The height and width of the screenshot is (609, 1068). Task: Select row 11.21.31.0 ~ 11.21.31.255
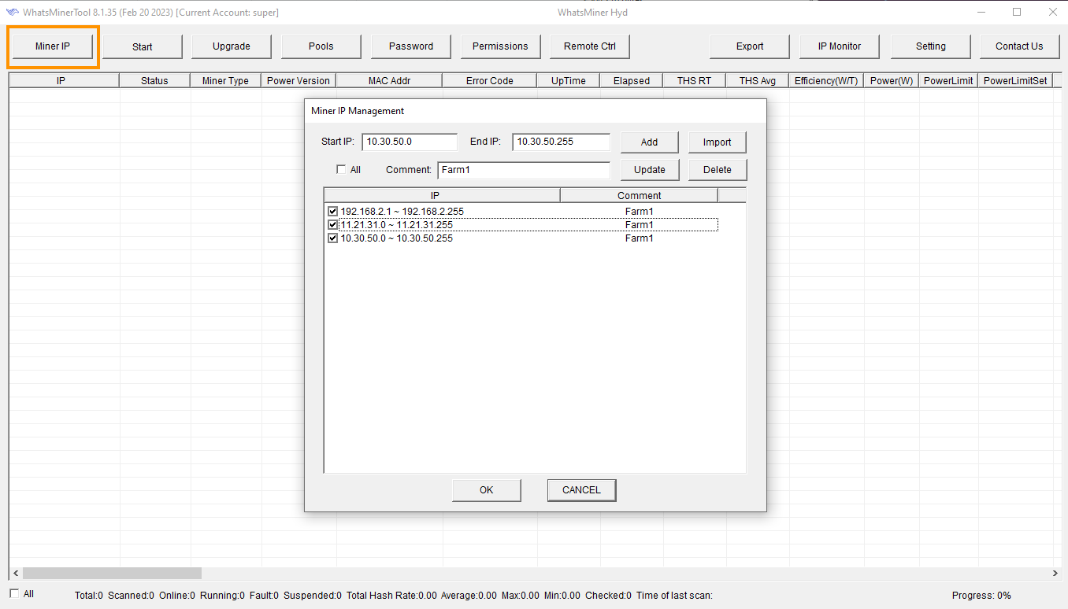click(x=522, y=225)
